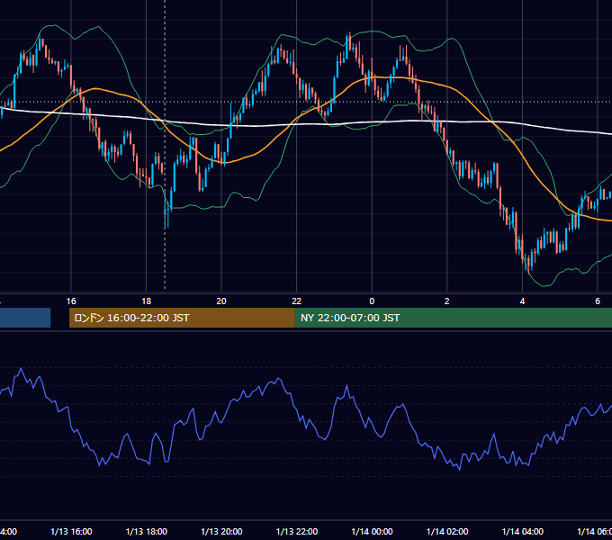Viewport: 612px width, 540px height.
Task: Click the '6' hour axis label
Action: coord(598,301)
